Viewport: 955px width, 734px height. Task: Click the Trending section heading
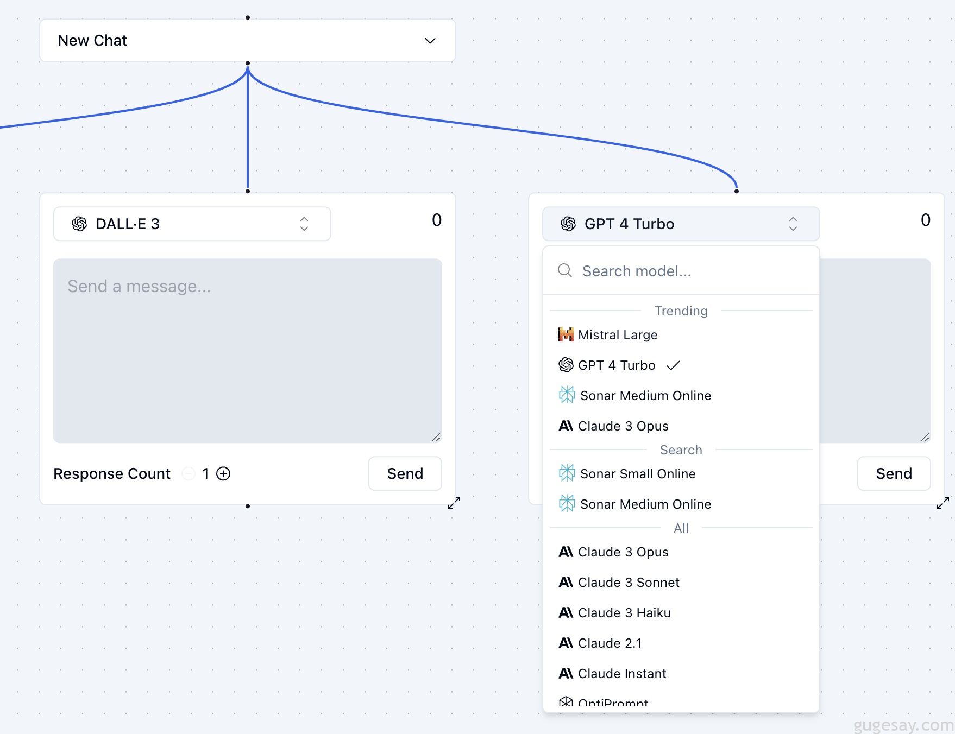(681, 311)
